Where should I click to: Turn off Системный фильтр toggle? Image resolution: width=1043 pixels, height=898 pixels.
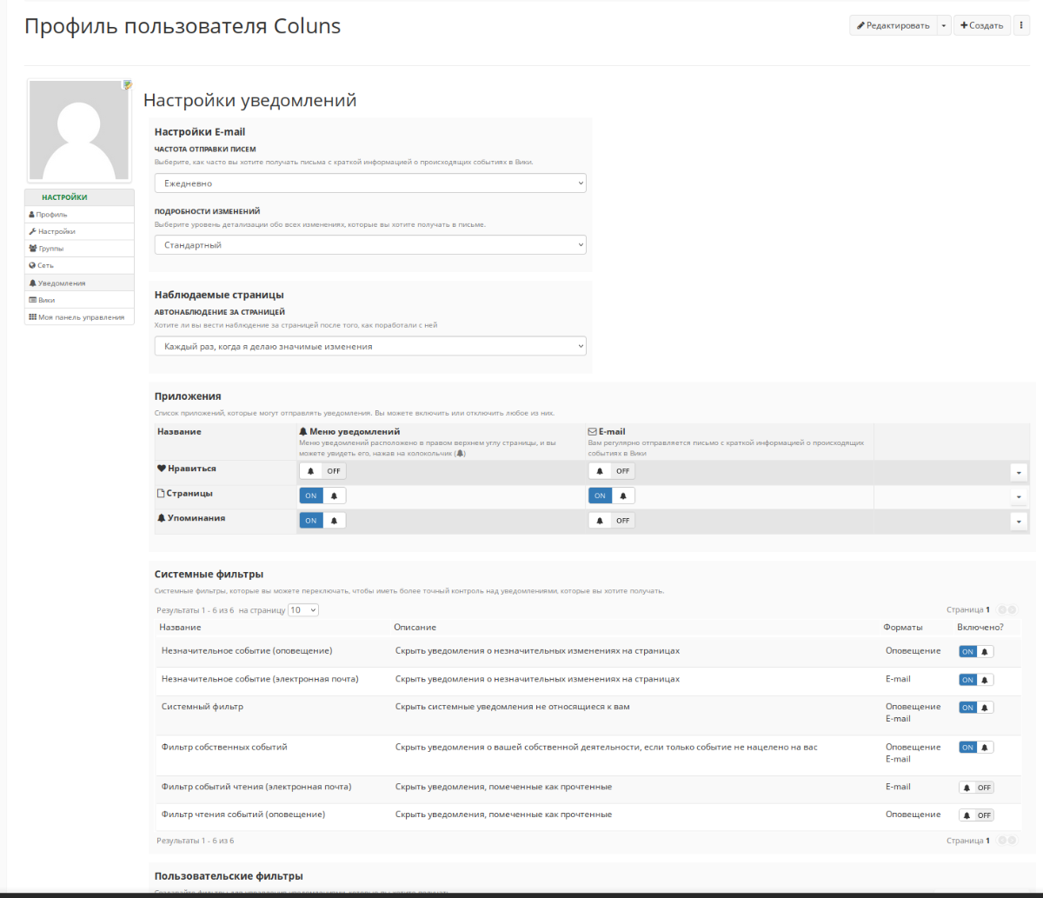pos(975,708)
